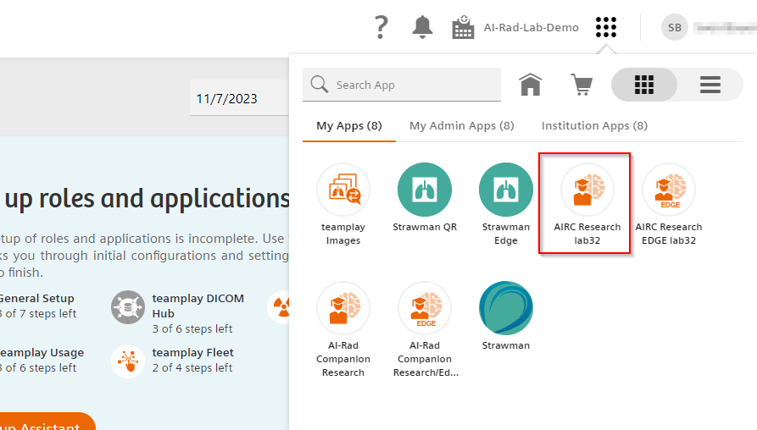This screenshot has width=757, height=430.
Task: Launch the Strawman wave-logo app
Action: (506, 308)
